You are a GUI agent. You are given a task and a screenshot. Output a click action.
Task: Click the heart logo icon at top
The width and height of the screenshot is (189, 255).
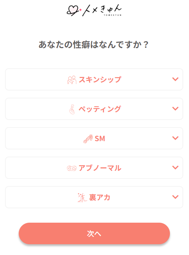tap(73, 10)
